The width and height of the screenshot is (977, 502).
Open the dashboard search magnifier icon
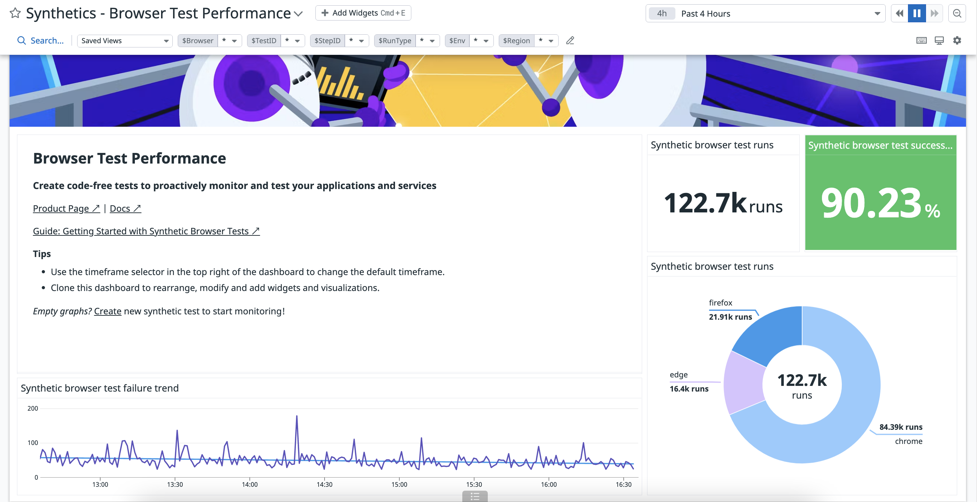tap(22, 41)
